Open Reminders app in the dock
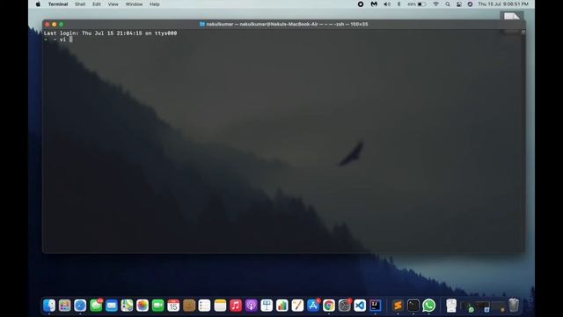This screenshot has width=563, height=317. click(x=204, y=306)
